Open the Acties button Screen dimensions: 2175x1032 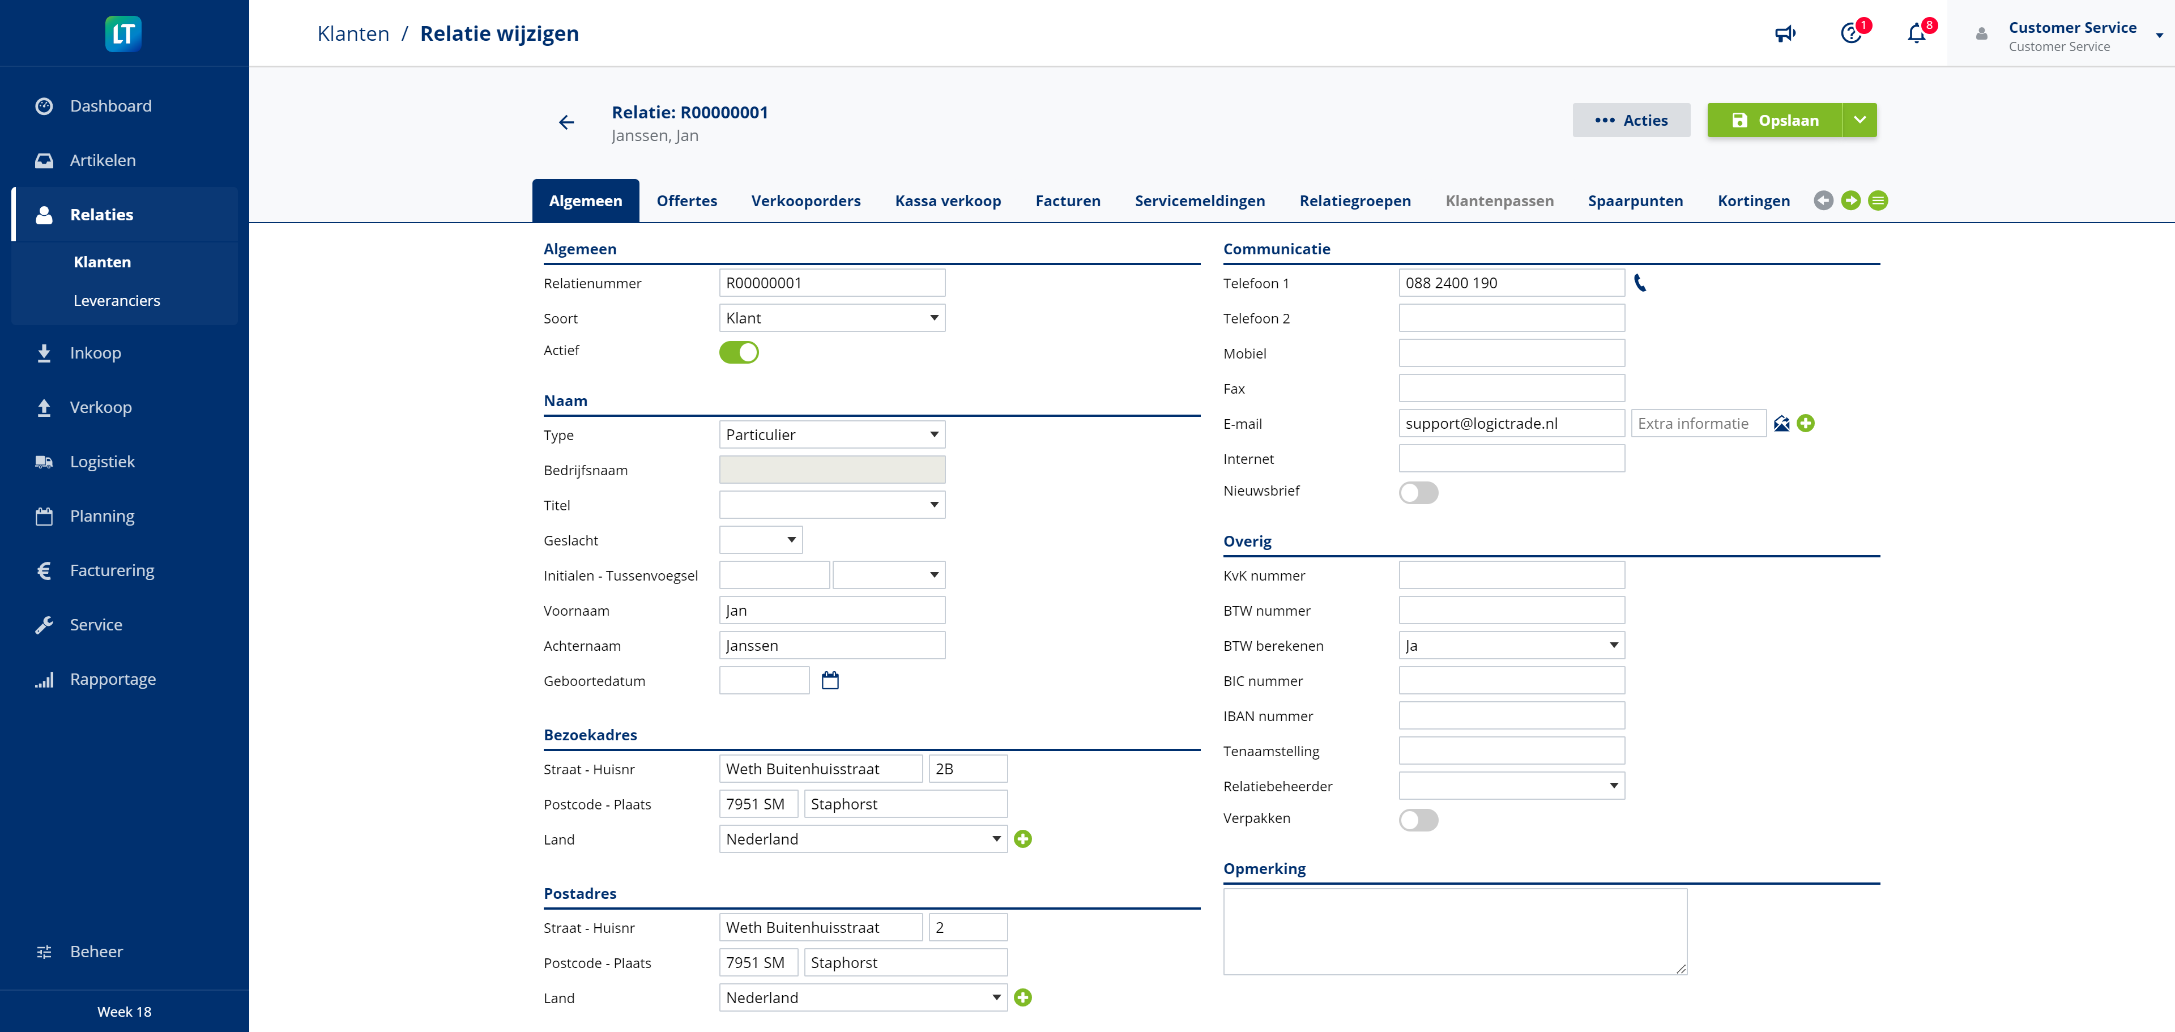(1631, 120)
